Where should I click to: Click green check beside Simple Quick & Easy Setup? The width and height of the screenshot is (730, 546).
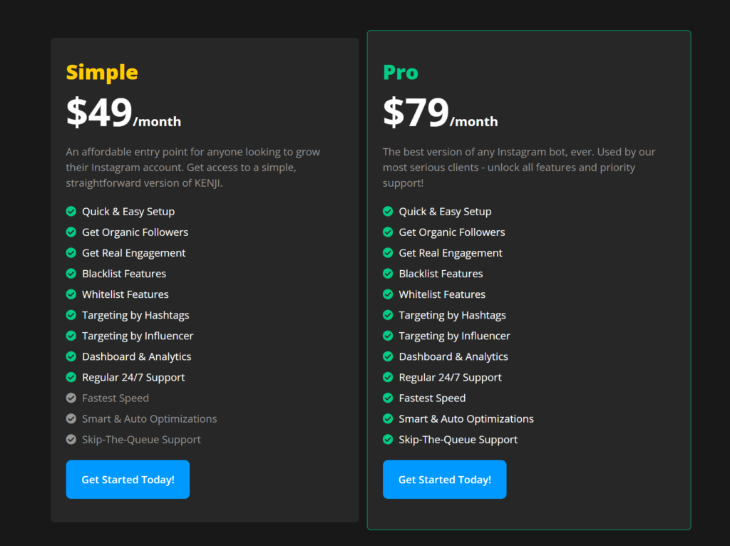71,211
